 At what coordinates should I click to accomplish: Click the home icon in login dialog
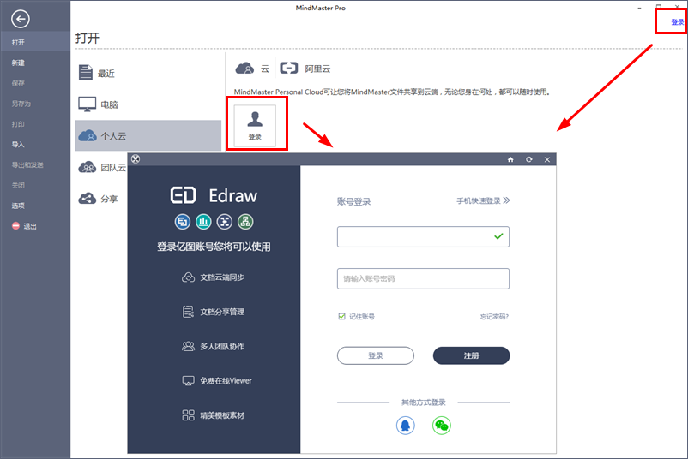pyautogui.click(x=510, y=159)
